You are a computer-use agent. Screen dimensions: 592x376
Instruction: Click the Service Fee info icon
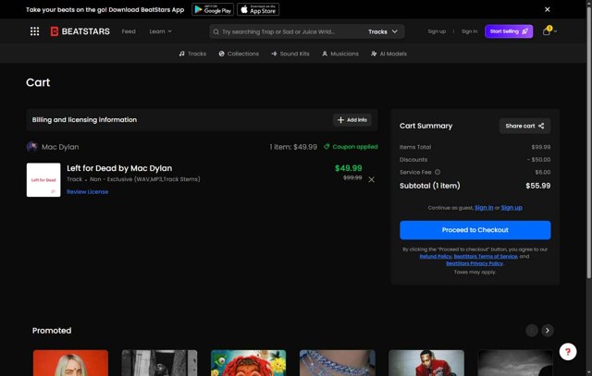[438, 173]
